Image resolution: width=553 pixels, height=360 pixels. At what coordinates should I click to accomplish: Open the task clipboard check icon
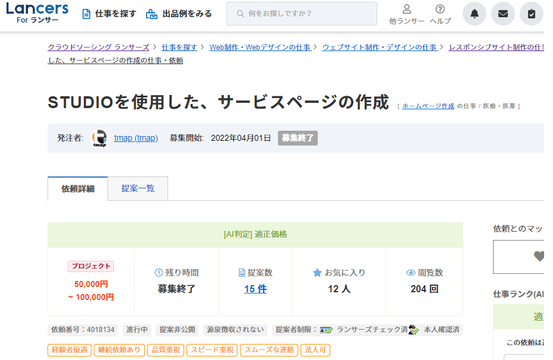[531, 14]
